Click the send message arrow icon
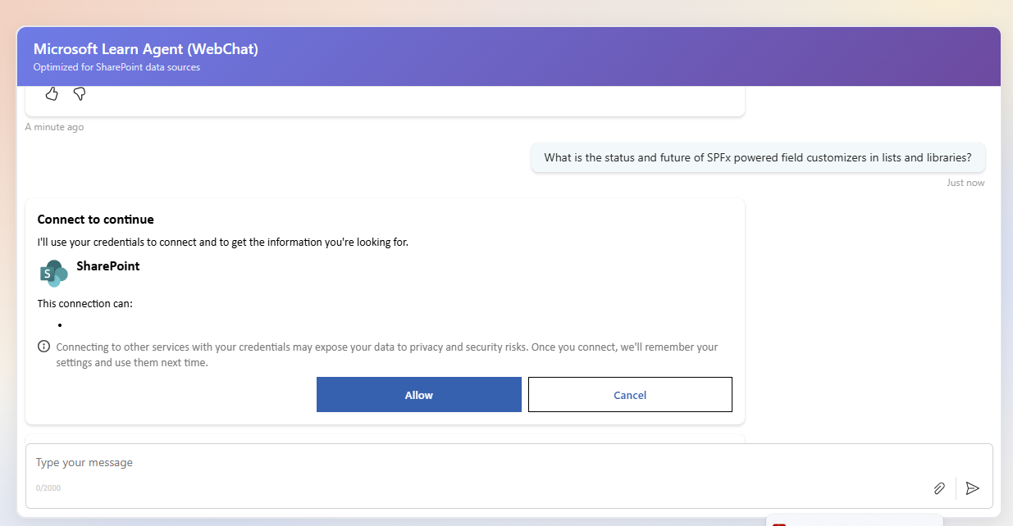Image resolution: width=1013 pixels, height=526 pixels. (x=973, y=488)
